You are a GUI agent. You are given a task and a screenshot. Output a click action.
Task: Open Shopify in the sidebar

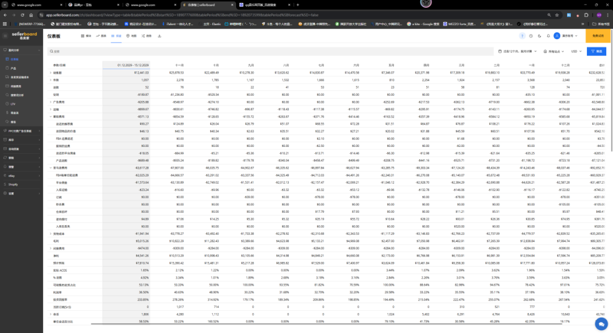pos(13,184)
